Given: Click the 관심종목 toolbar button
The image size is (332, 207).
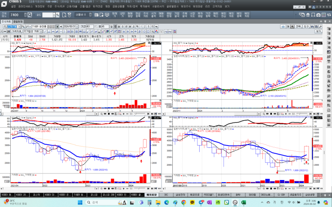Looking at the screenshot, I should coord(138,15).
